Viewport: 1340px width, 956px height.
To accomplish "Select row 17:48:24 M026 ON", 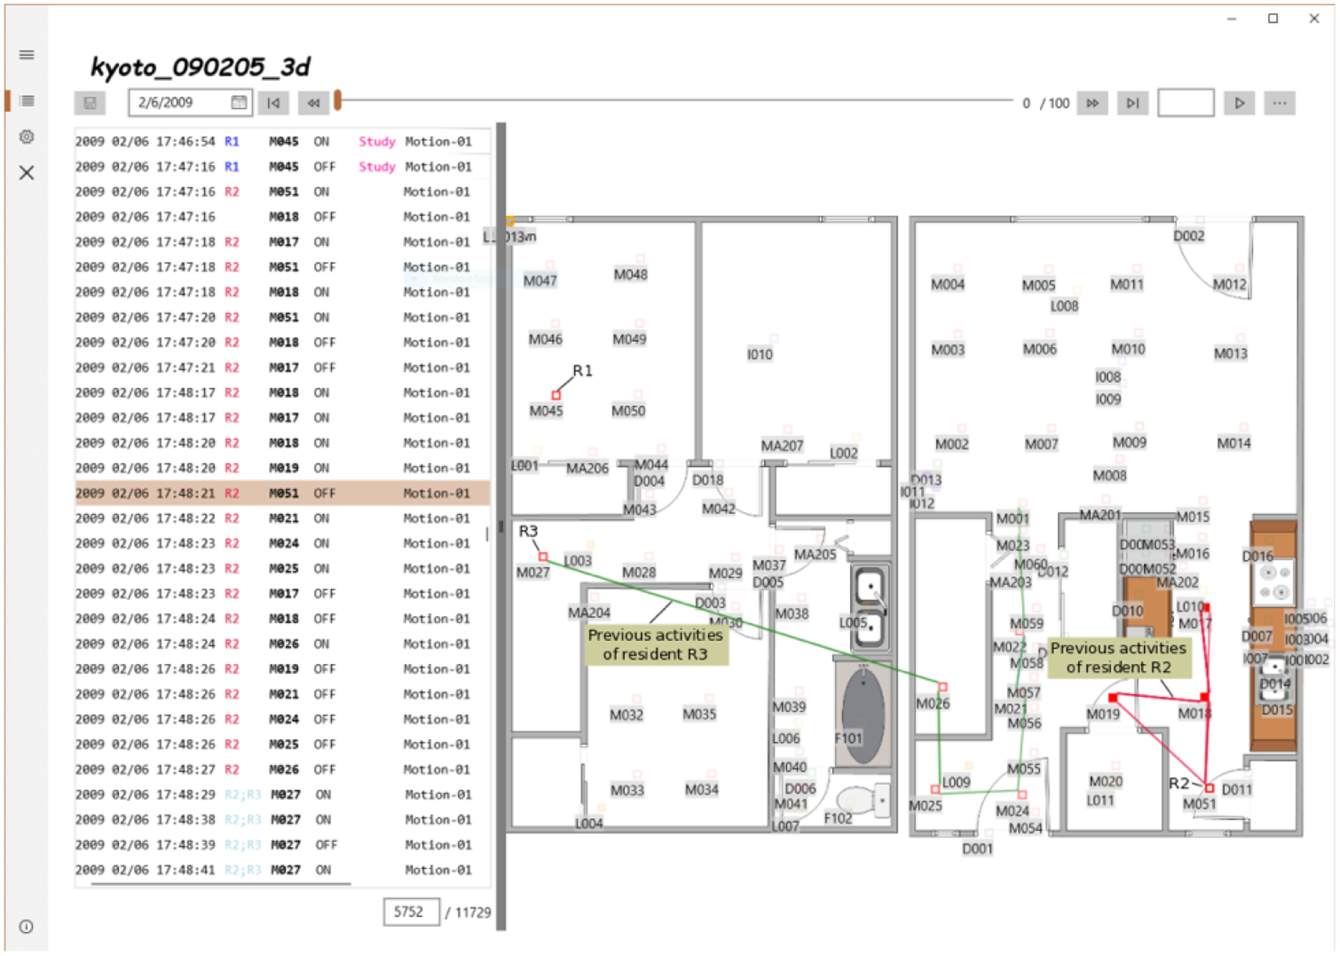I will (x=282, y=644).
